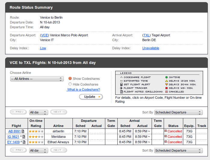Open flight notes icon for AB 8991
The image size is (210, 160).
[x=23, y=131]
